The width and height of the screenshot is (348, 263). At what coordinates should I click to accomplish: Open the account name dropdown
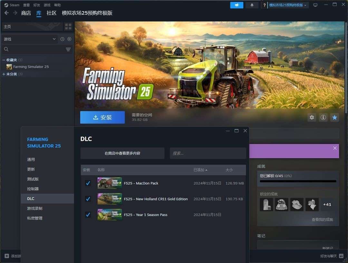click(288, 5)
